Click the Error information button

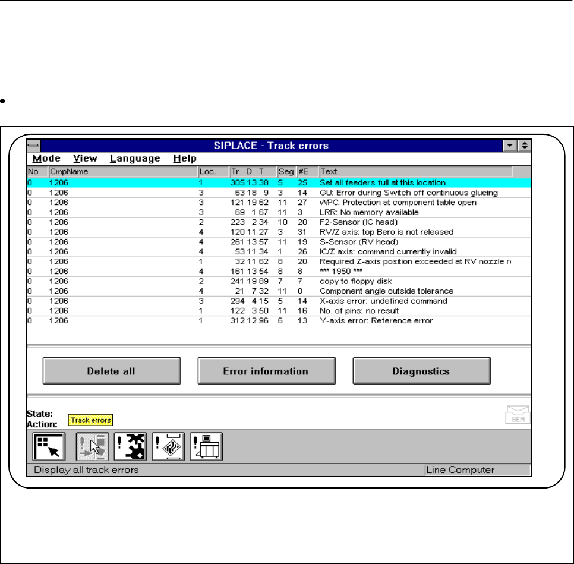pos(266,371)
